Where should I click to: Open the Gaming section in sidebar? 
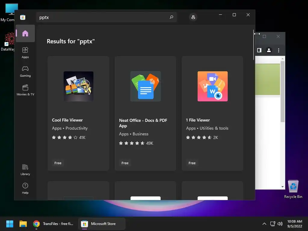(25, 71)
